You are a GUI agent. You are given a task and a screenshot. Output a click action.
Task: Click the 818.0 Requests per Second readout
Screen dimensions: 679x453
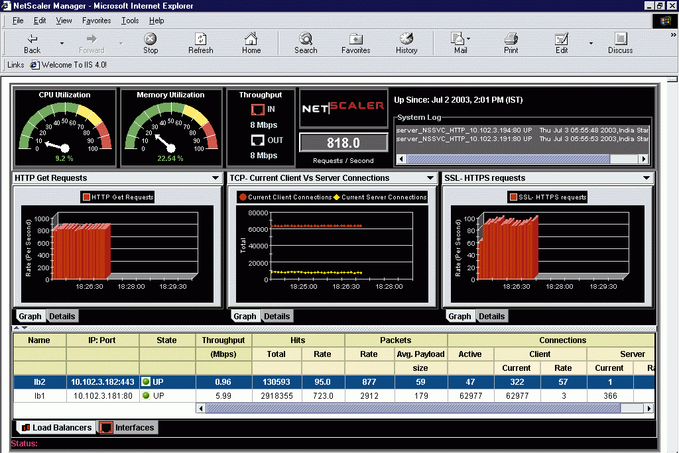[343, 143]
